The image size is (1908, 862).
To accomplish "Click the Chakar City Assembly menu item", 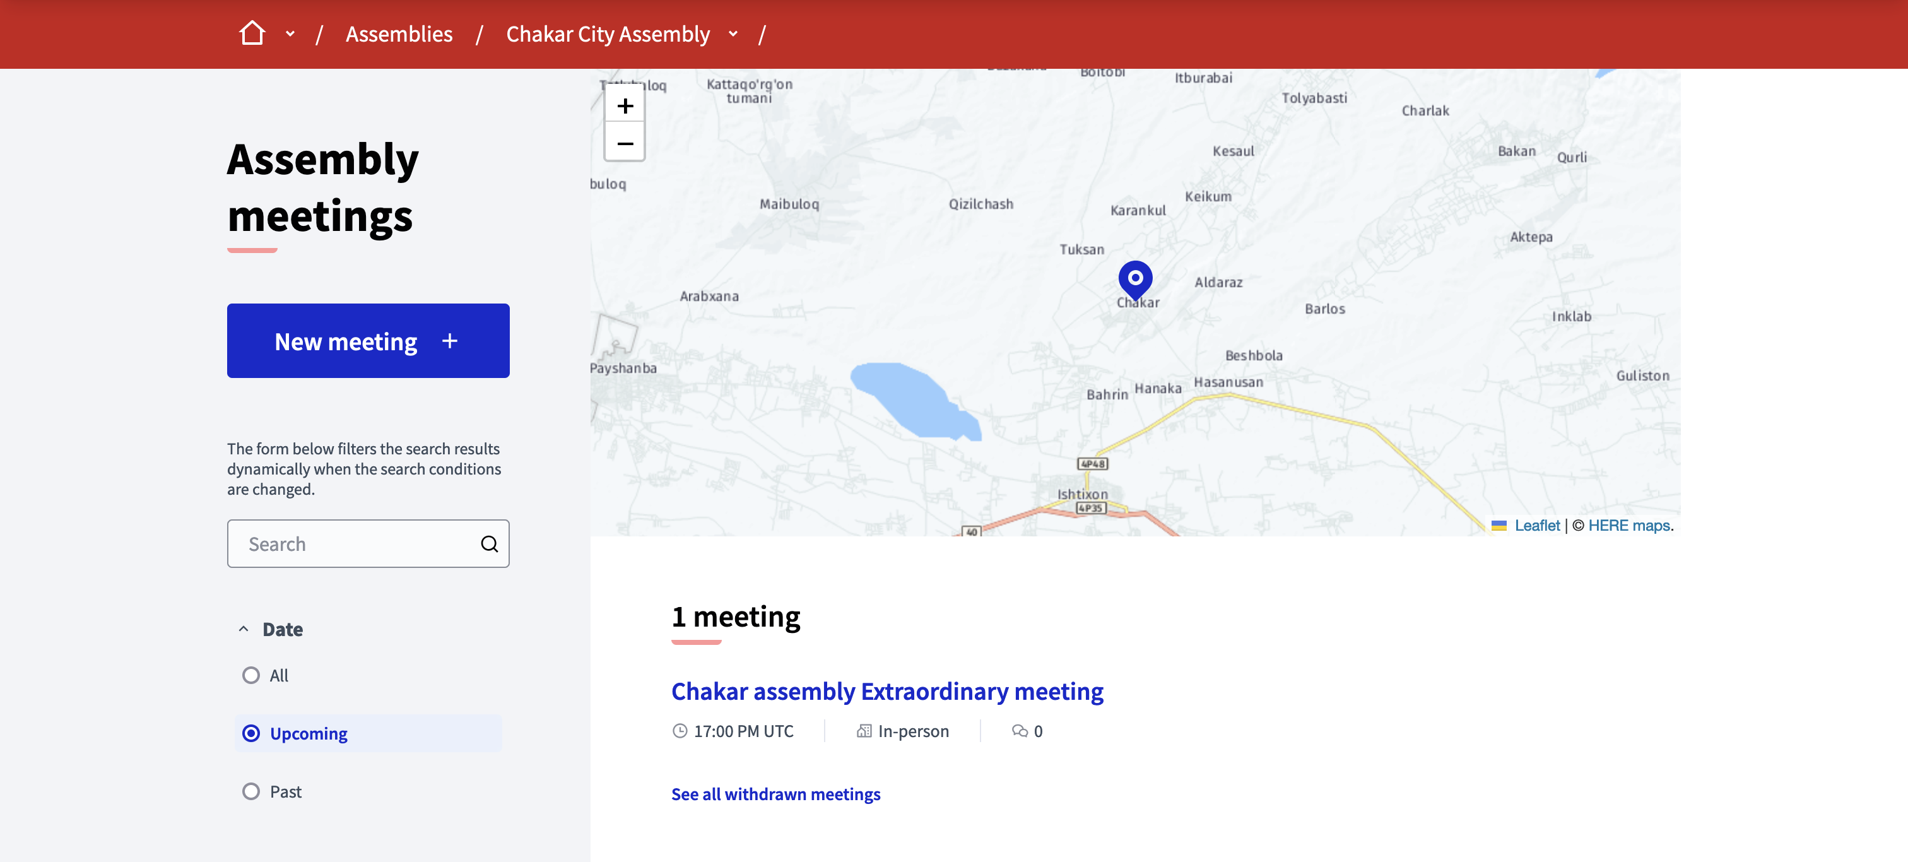I will (x=607, y=34).
